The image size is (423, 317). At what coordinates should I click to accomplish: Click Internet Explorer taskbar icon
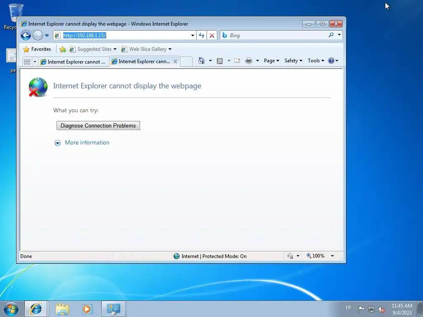pos(36,309)
